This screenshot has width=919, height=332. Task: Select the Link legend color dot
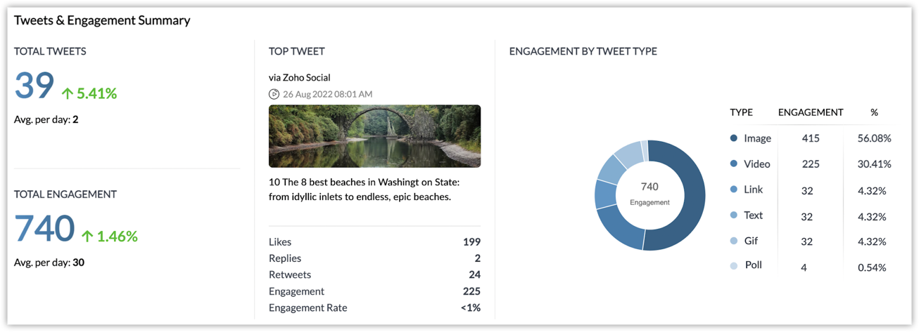(x=734, y=190)
